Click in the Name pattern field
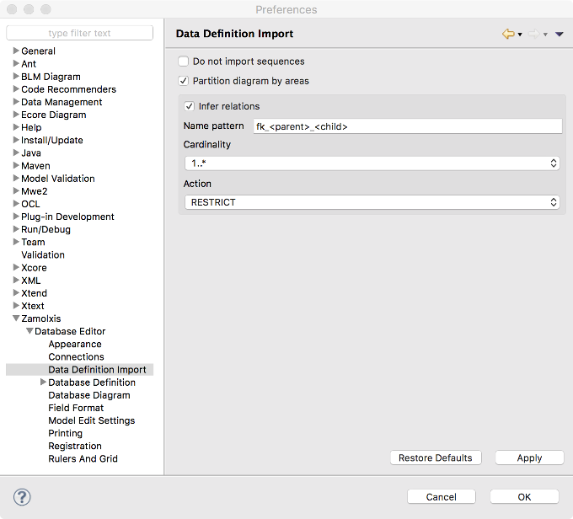The height and width of the screenshot is (519, 573). coord(407,126)
